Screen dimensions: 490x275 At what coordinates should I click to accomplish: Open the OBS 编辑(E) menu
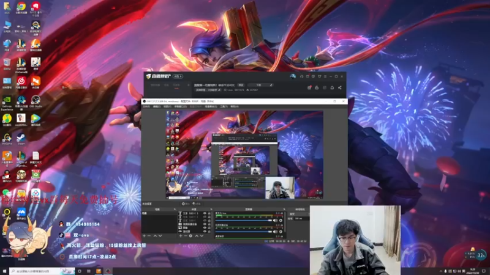[157, 106]
